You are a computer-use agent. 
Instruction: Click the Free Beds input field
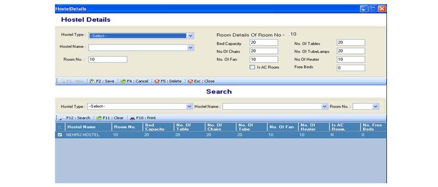tap(351, 68)
